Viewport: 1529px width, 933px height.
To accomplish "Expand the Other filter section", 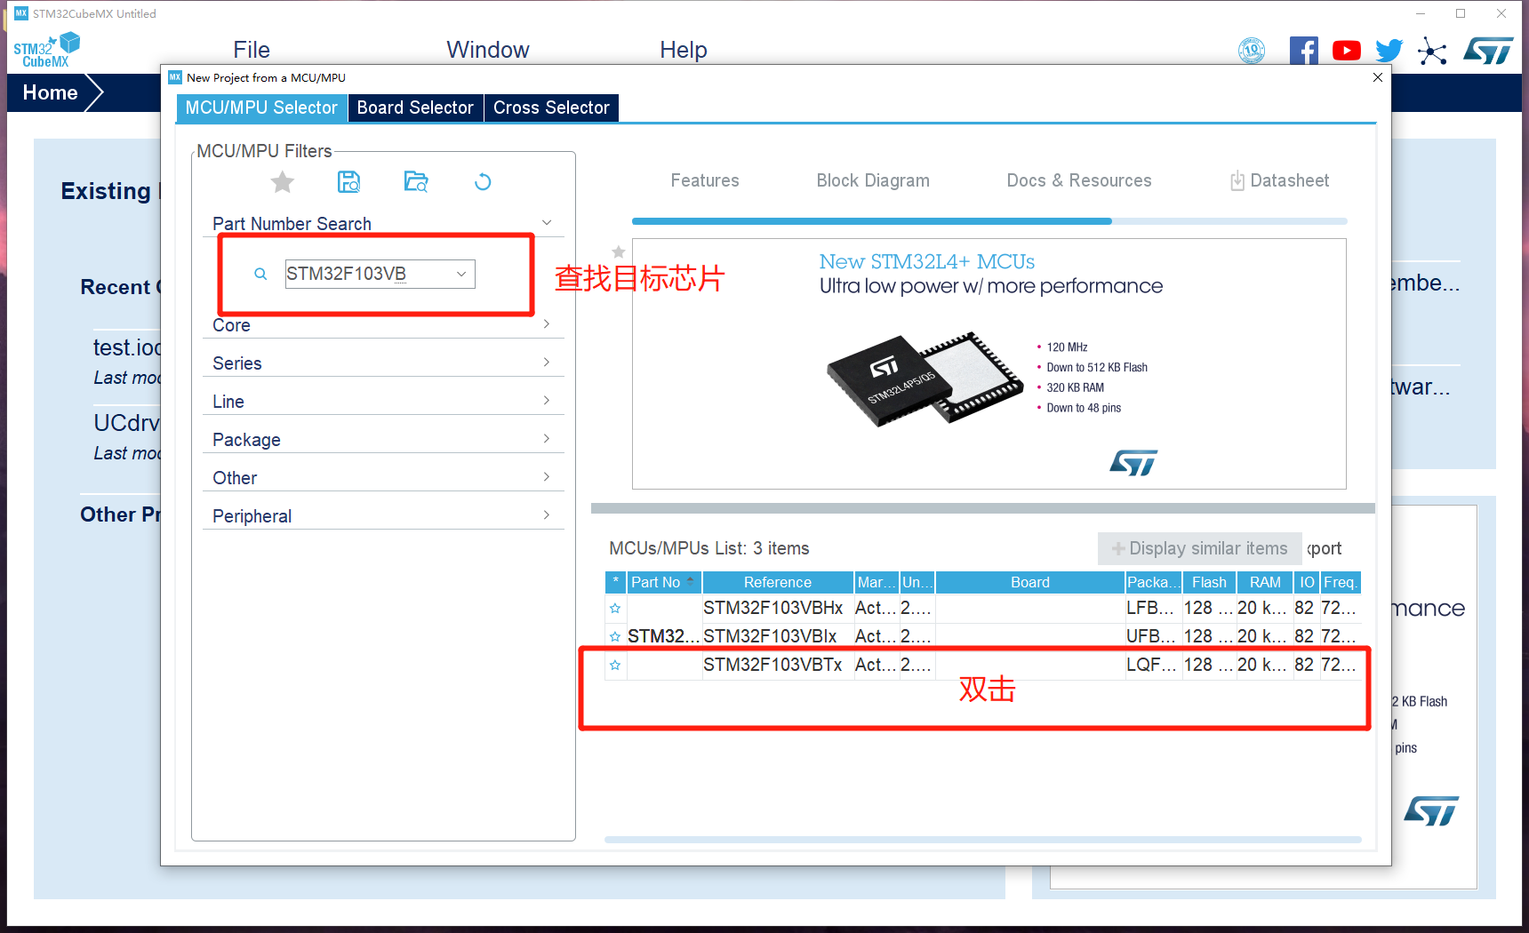I will [x=547, y=477].
